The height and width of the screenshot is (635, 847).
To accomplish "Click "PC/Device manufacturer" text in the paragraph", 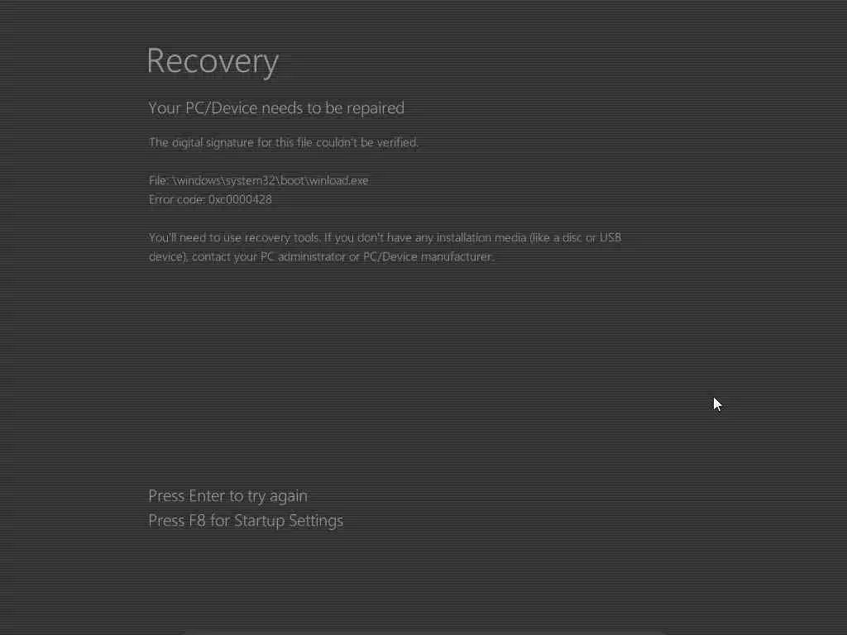I will point(428,256).
